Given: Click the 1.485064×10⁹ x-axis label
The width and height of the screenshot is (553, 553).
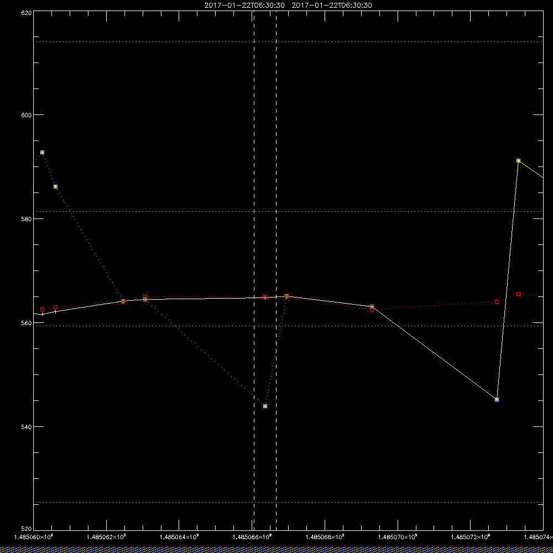Looking at the screenshot, I should point(180,537).
